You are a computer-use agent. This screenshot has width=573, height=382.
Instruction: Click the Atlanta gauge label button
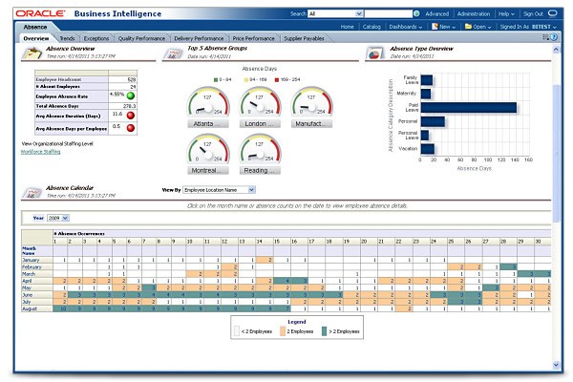208,123
